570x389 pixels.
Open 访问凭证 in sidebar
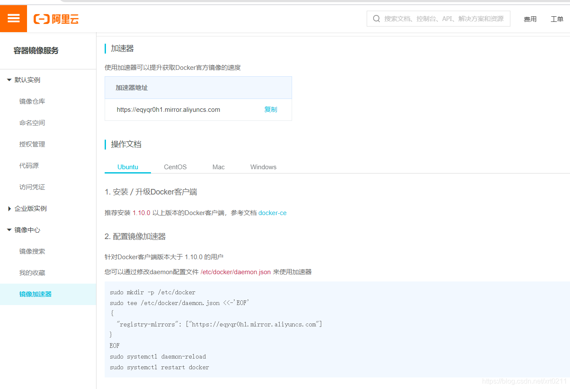pyautogui.click(x=32, y=187)
